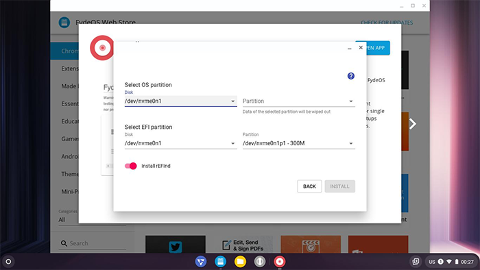The height and width of the screenshot is (270, 480).
Task: Open the Twitter app thumbnail
Action: pyautogui.click(x=176, y=245)
